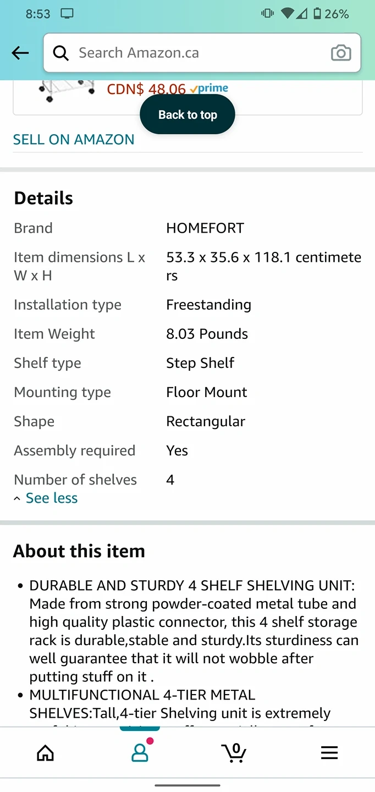Tap the search magnifier icon
This screenshot has width=375, height=792.
60,53
